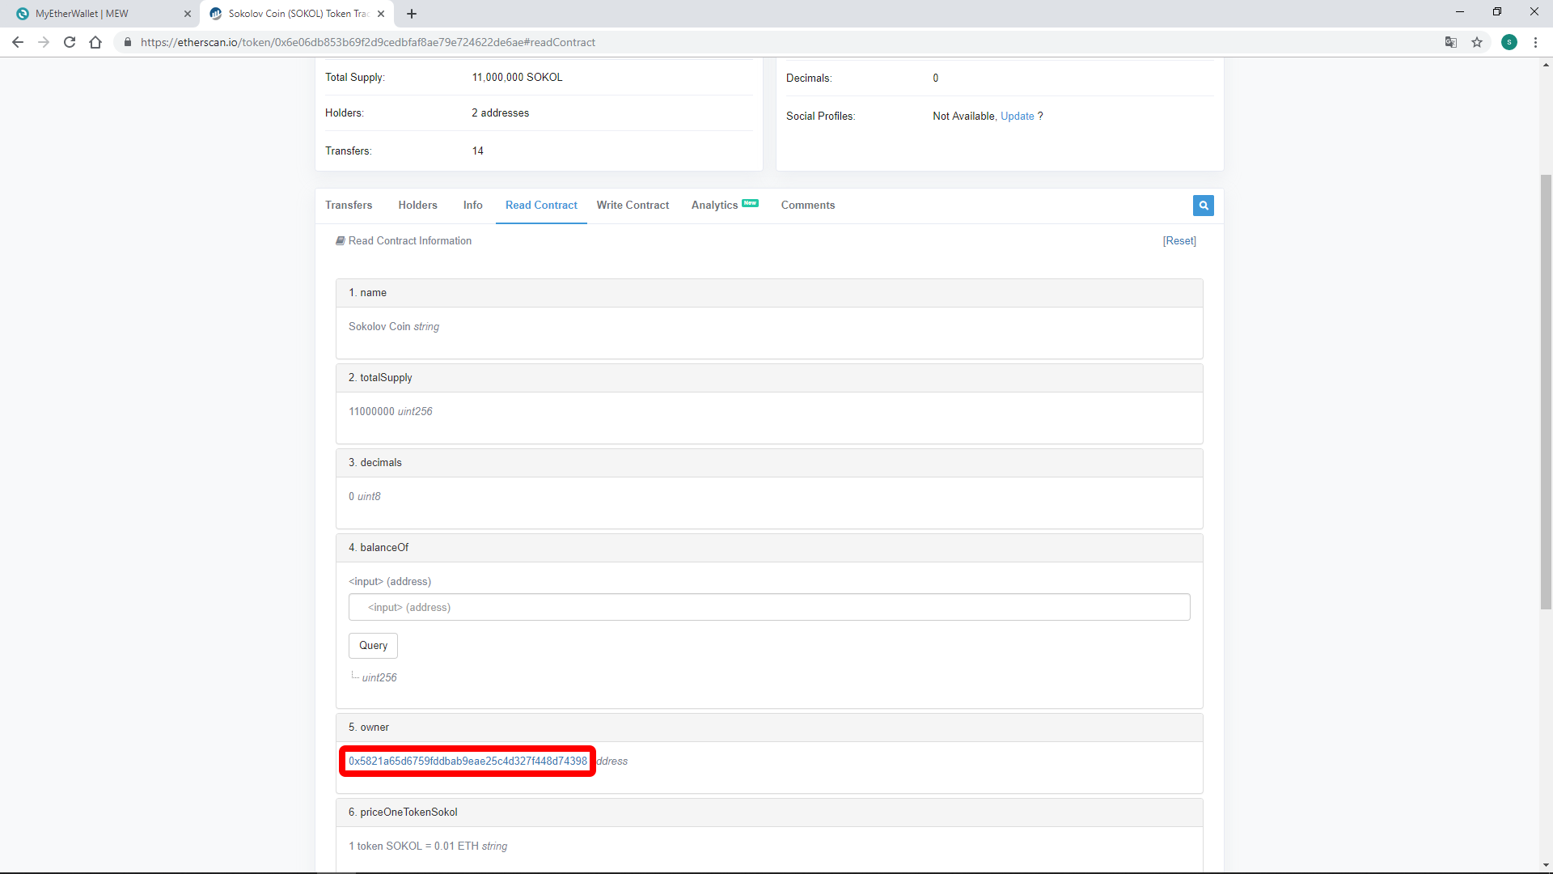Click the page vertical scrollbar
Image resolution: width=1553 pixels, height=874 pixels.
pyautogui.click(x=1546, y=392)
